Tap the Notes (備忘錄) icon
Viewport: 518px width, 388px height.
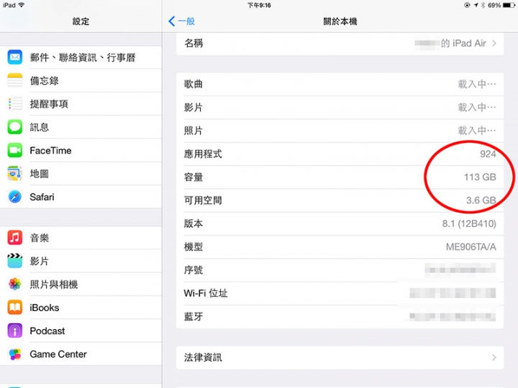point(15,80)
